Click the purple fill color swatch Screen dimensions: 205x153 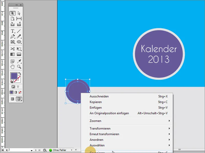point(14,76)
